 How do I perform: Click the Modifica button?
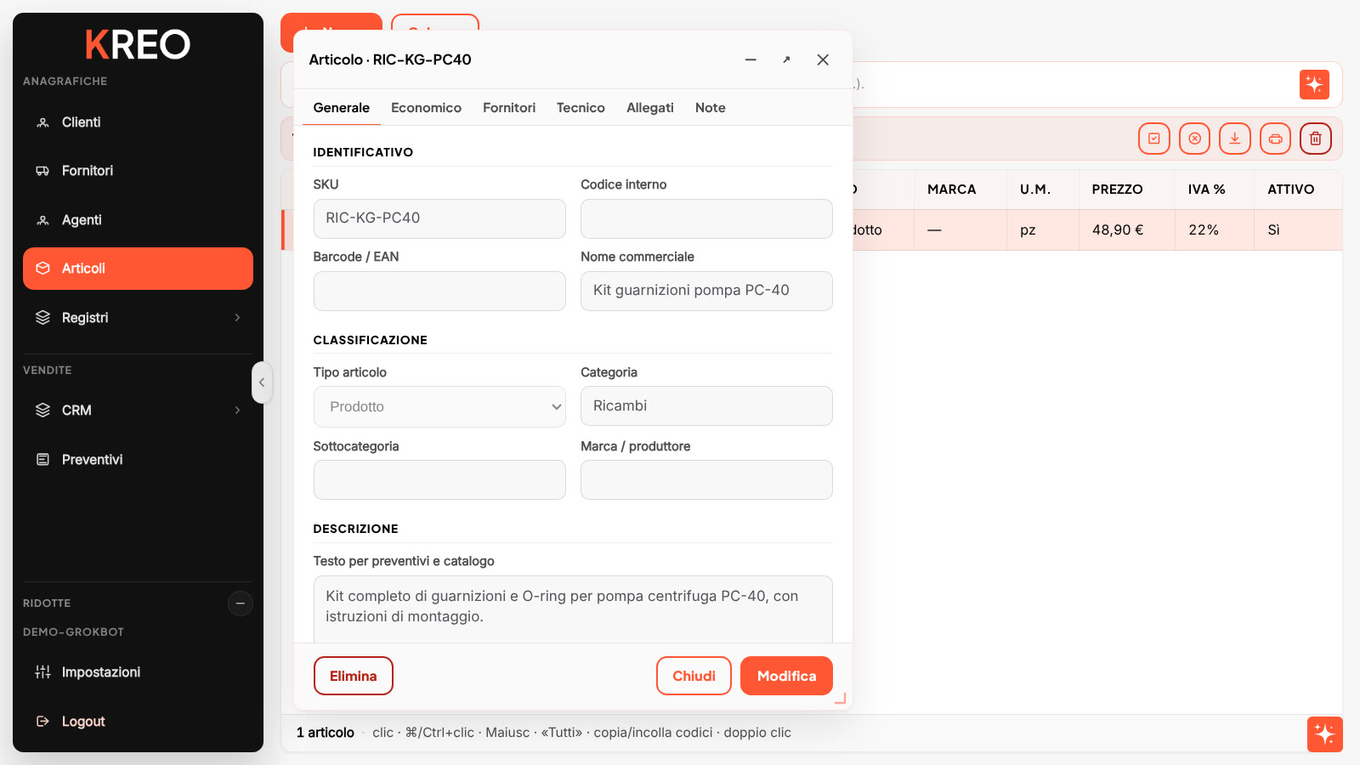click(x=786, y=676)
